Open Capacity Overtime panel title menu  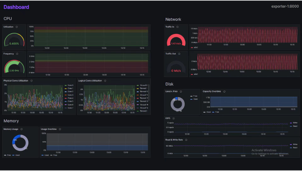pos(212,92)
